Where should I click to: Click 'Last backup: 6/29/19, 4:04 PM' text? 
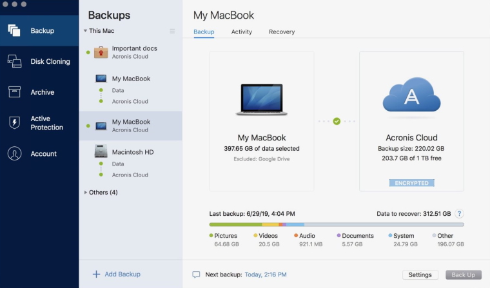coord(252,214)
